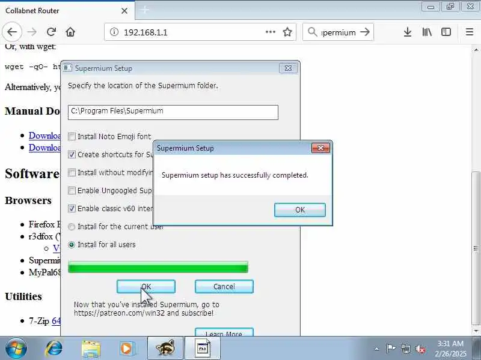
Task: Click the vertical scrollbar thumb
Action: tap(476, 248)
